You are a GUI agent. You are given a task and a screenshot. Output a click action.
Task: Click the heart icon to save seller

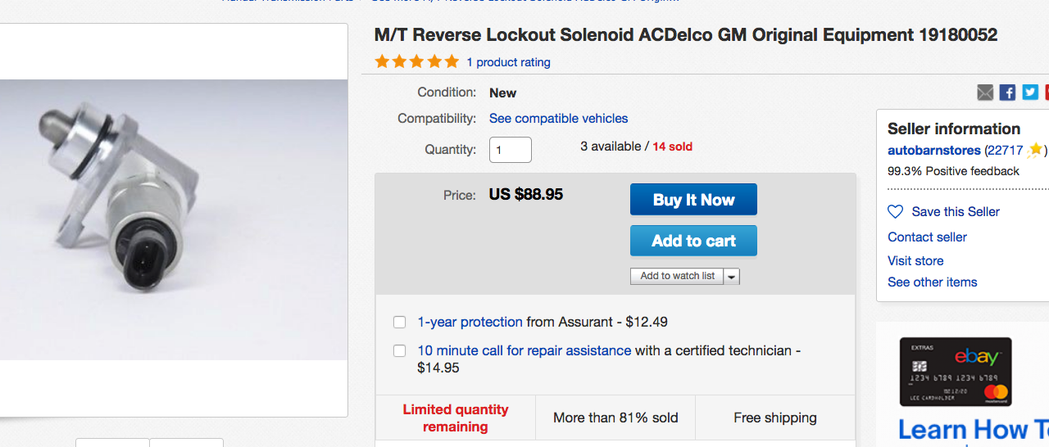[895, 212]
